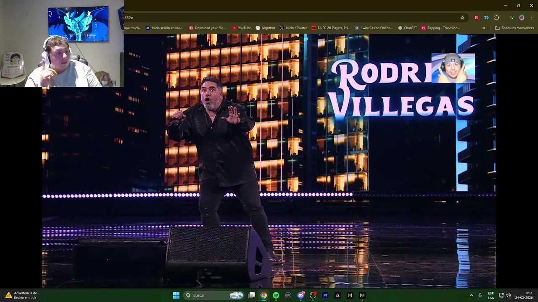Open the clock showing 0:11 24-02-2026
This screenshot has width=538, height=302.
point(524,295)
